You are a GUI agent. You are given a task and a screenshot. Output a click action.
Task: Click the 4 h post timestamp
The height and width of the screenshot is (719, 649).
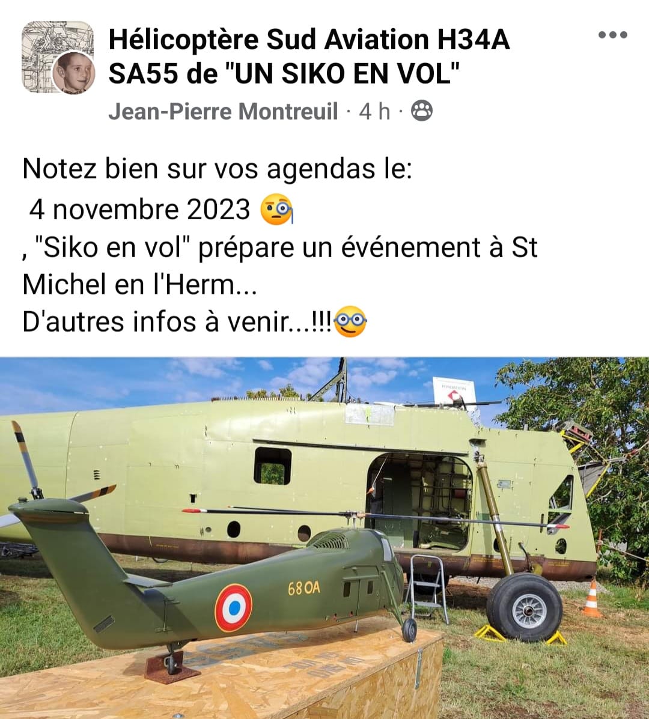[x=374, y=112]
